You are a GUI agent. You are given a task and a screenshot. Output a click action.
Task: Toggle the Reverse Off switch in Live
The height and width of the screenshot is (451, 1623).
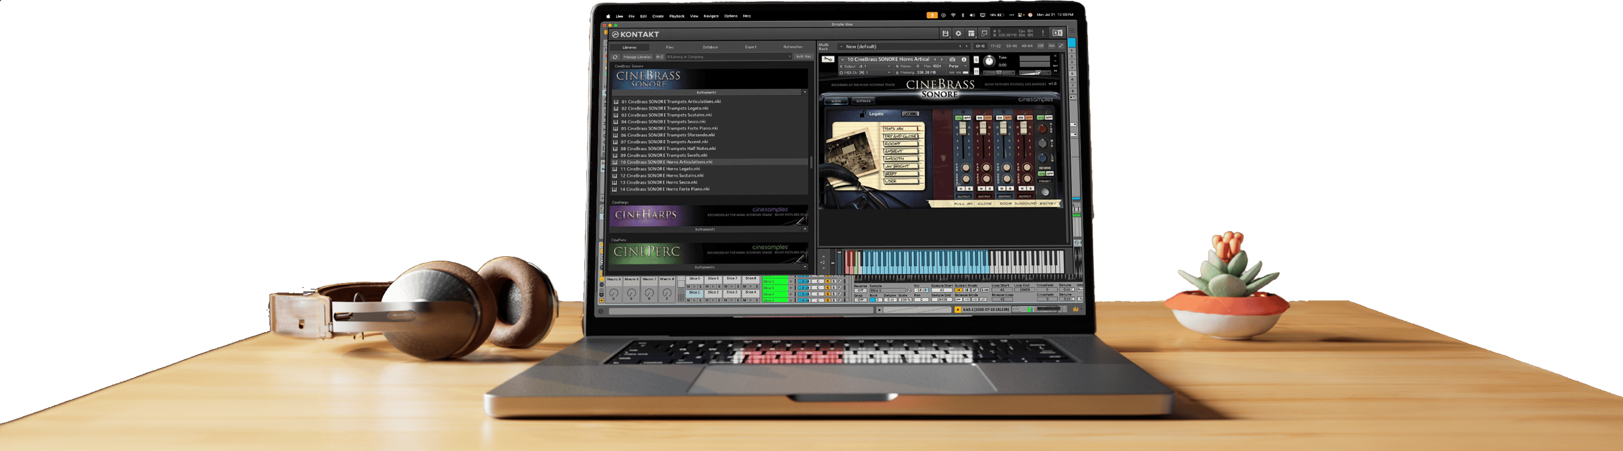pos(861,291)
